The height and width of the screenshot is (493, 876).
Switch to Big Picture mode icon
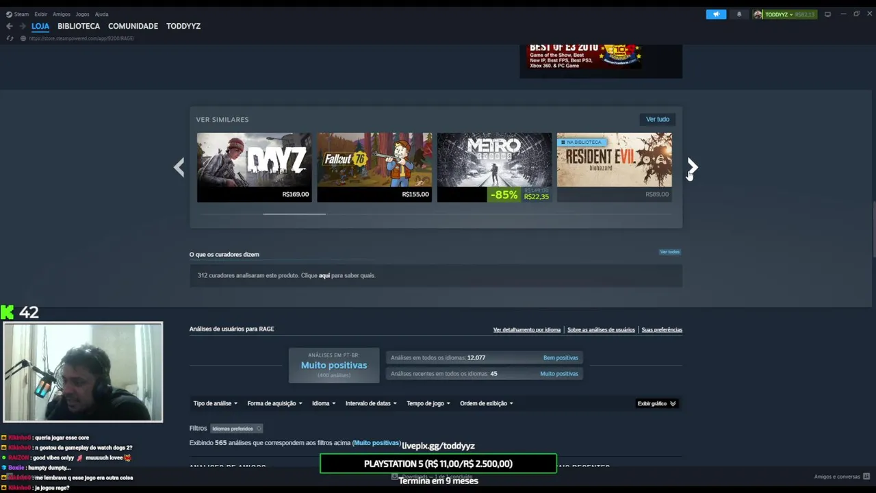pyautogui.click(x=827, y=14)
